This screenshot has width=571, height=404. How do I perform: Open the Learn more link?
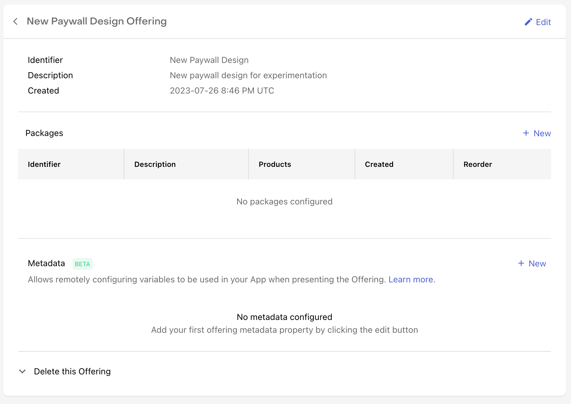pyautogui.click(x=412, y=280)
